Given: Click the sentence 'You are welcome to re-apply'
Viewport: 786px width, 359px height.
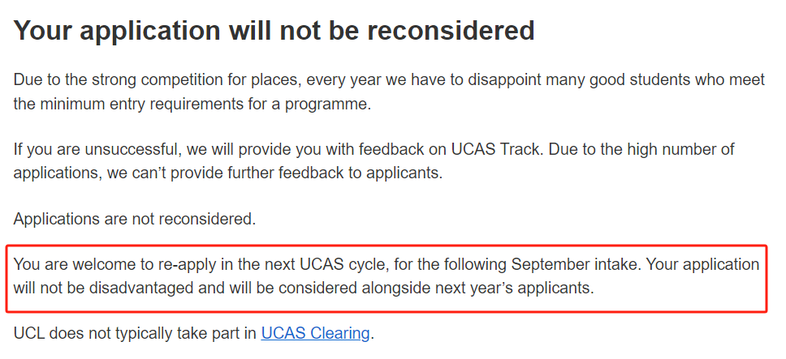Looking at the screenshot, I should [327, 264].
